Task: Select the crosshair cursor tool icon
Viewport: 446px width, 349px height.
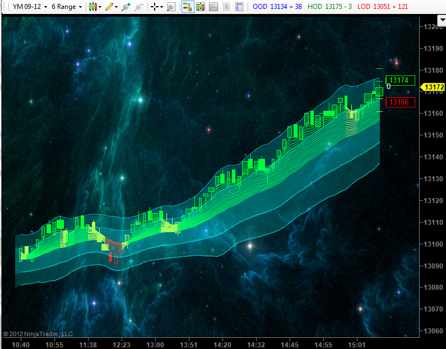Action: point(155,7)
